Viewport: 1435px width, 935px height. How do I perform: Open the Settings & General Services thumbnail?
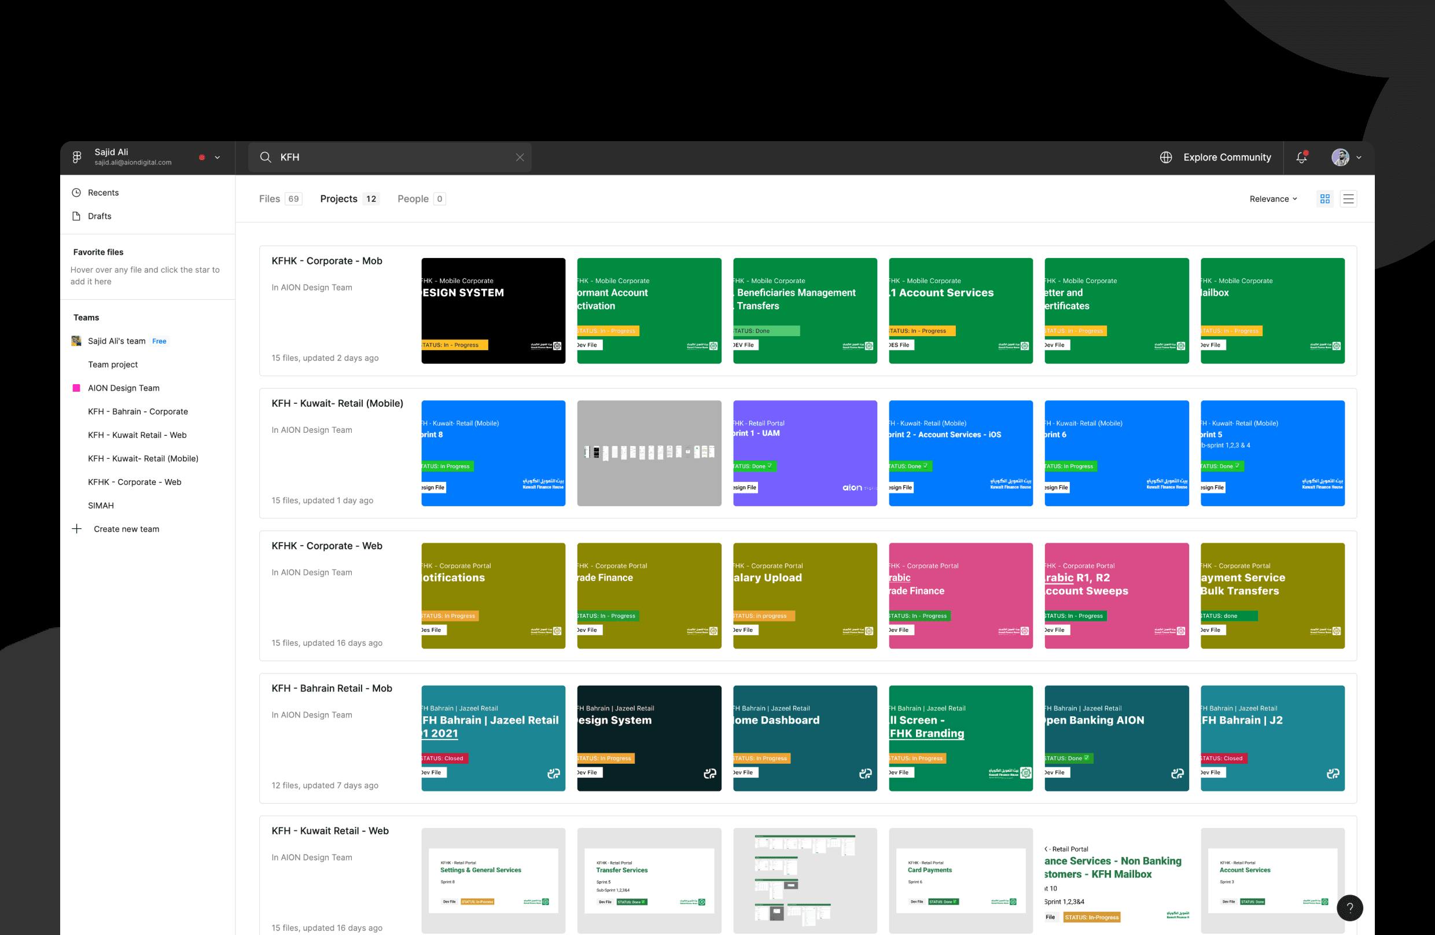point(493,881)
